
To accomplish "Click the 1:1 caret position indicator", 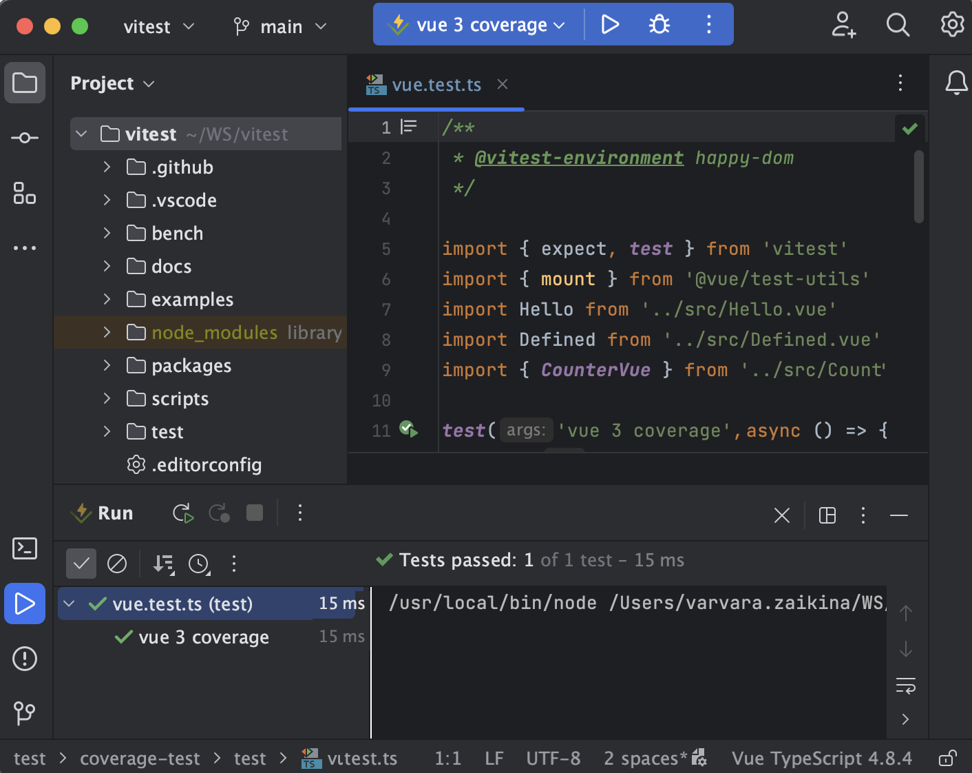I will (x=448, y=759).
